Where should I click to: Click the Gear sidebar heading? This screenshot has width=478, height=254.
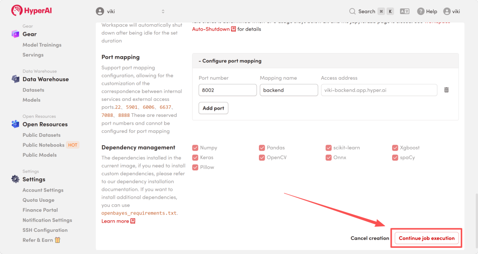coord(30,34)
